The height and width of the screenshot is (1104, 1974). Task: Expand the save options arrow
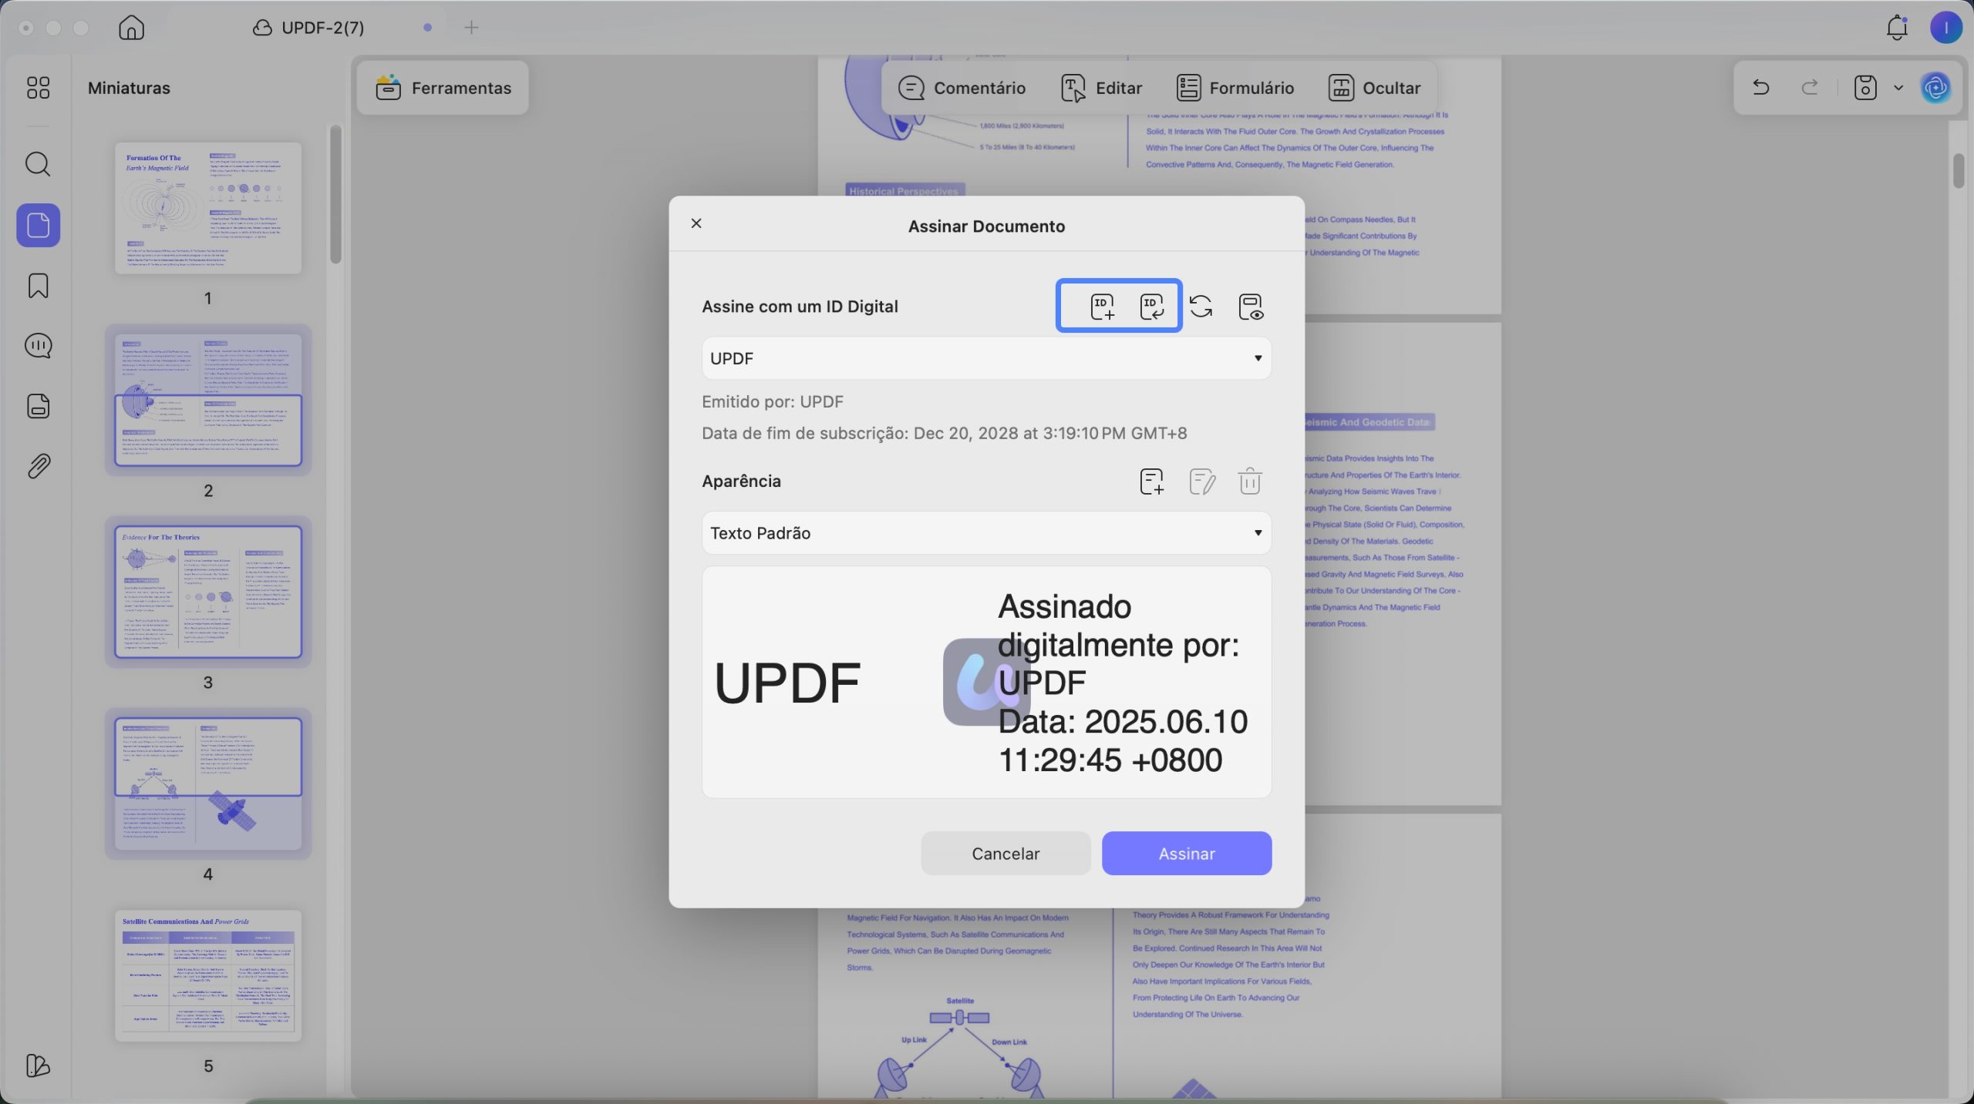click(x=1898, y=88)
